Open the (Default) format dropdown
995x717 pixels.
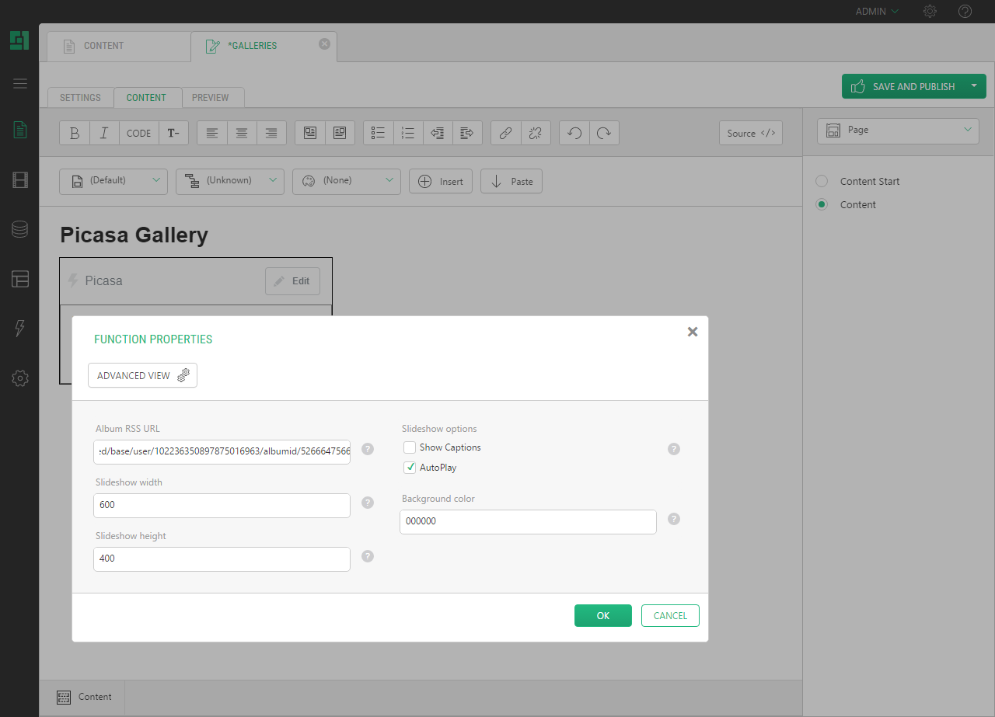coord(113,181)
